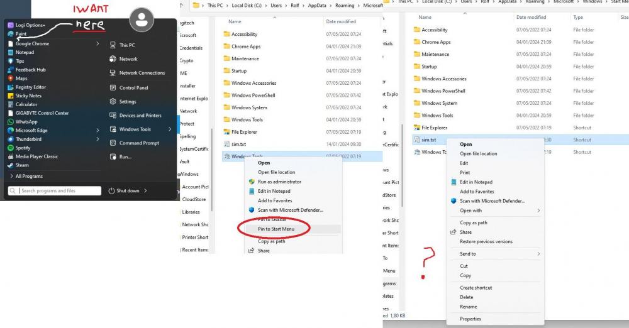Click All Programs in the Start menu
The width and height of the screenshot is (629, 328).
tap(29, 177)
